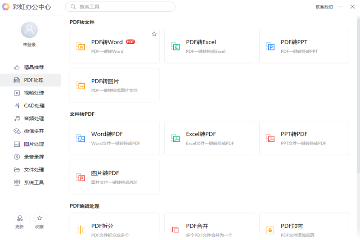Click the 联系我们 link
This screenshot has width=360, height=240.
point(324,7)
